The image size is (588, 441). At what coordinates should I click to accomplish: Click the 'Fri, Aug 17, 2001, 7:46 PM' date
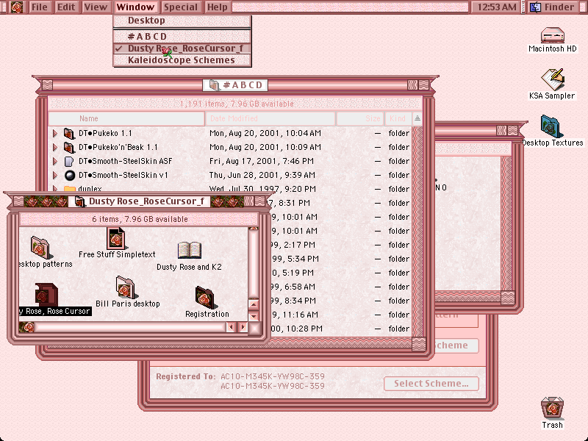pos(262,161)
